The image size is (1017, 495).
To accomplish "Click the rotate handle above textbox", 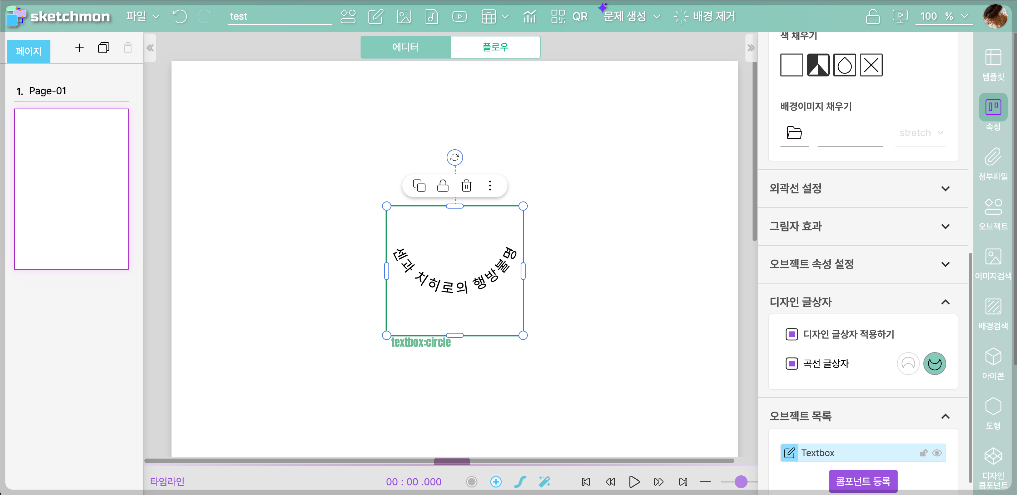I will coord(455,157).
